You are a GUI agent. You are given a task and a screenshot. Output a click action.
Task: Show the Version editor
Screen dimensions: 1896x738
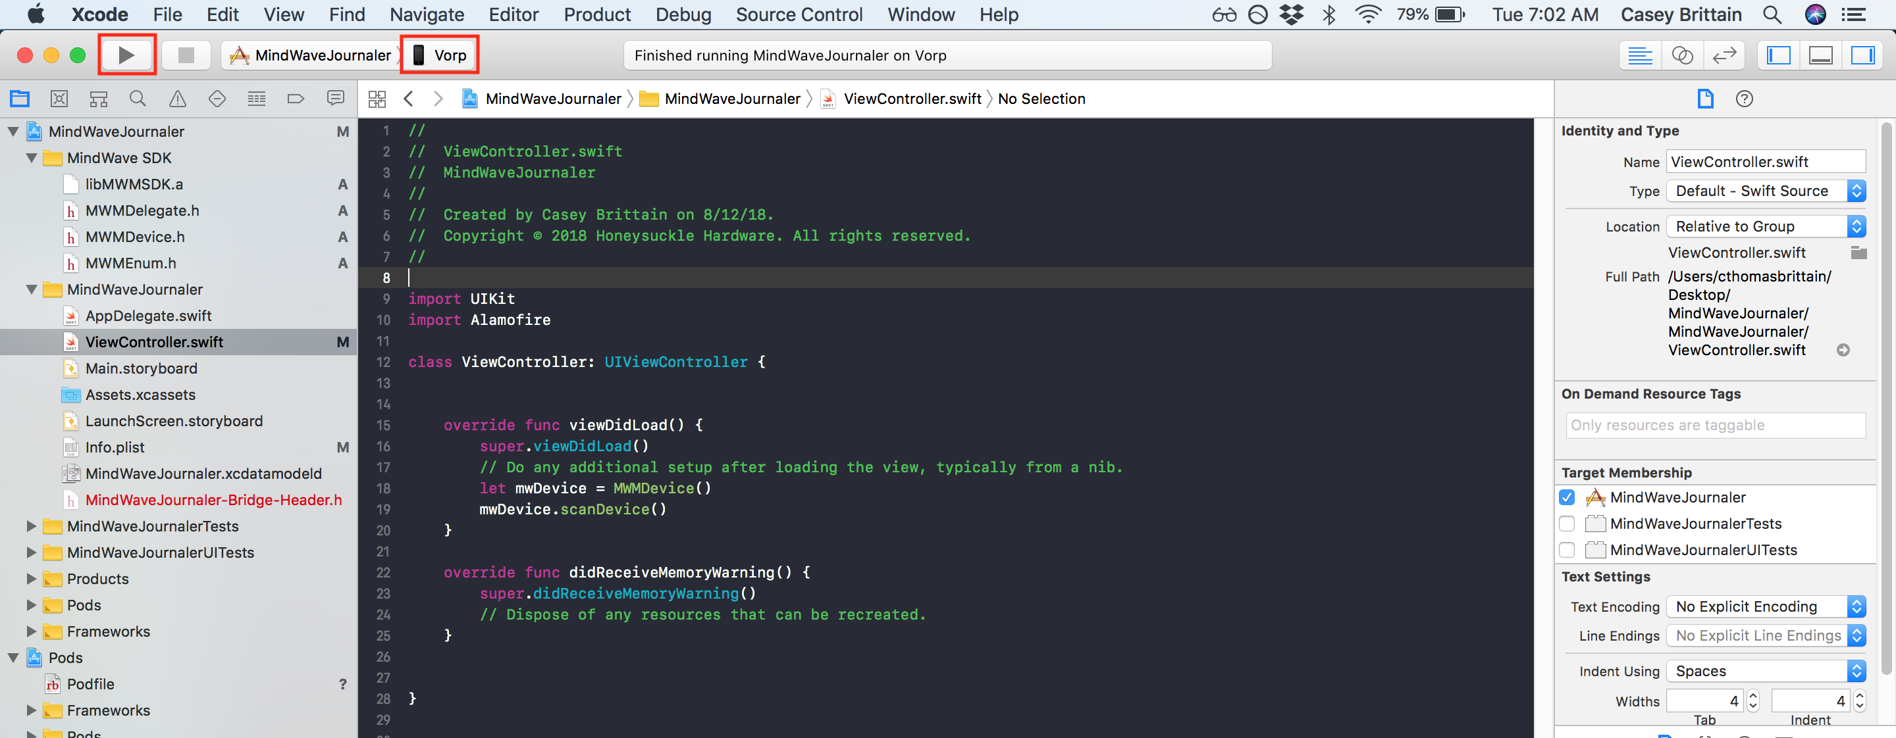(x=1724, y=55)
